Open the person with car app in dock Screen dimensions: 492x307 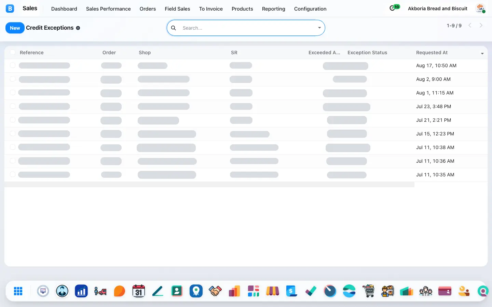[x=100, y=291]
